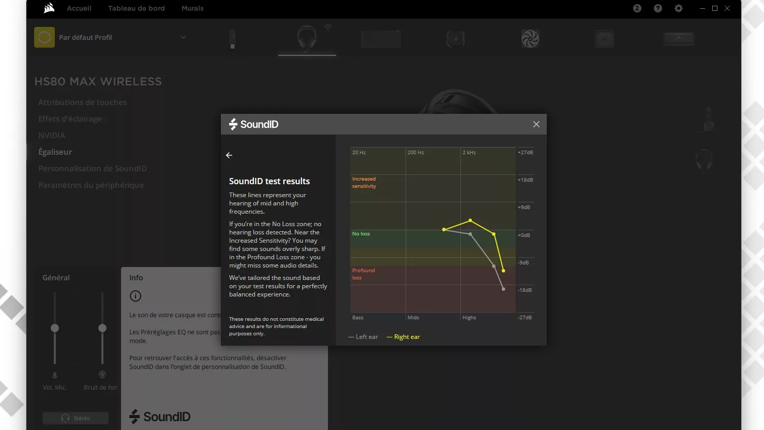Viewport: 764px width, 430px height.
Task: Open the NVIDIA section
Action: pos(52,136)
